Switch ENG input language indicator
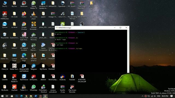The width and height of the screenshot is (175, 98). coord(159,96)
